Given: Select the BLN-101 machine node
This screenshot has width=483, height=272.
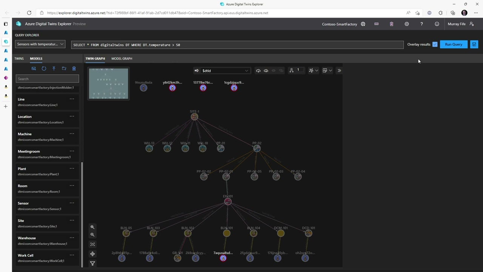Looking at the screenshot, I should click(x=226, y=233).
